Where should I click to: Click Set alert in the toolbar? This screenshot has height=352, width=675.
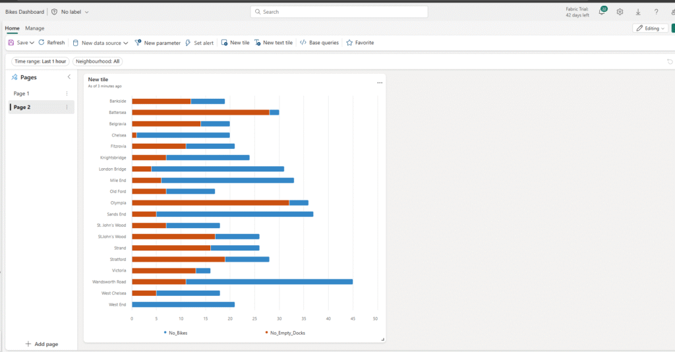tap(199, 43)
